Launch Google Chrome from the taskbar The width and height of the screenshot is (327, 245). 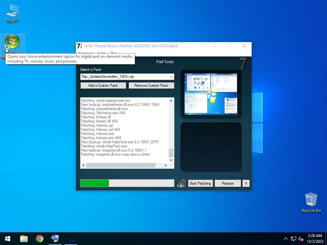(39, 239)
